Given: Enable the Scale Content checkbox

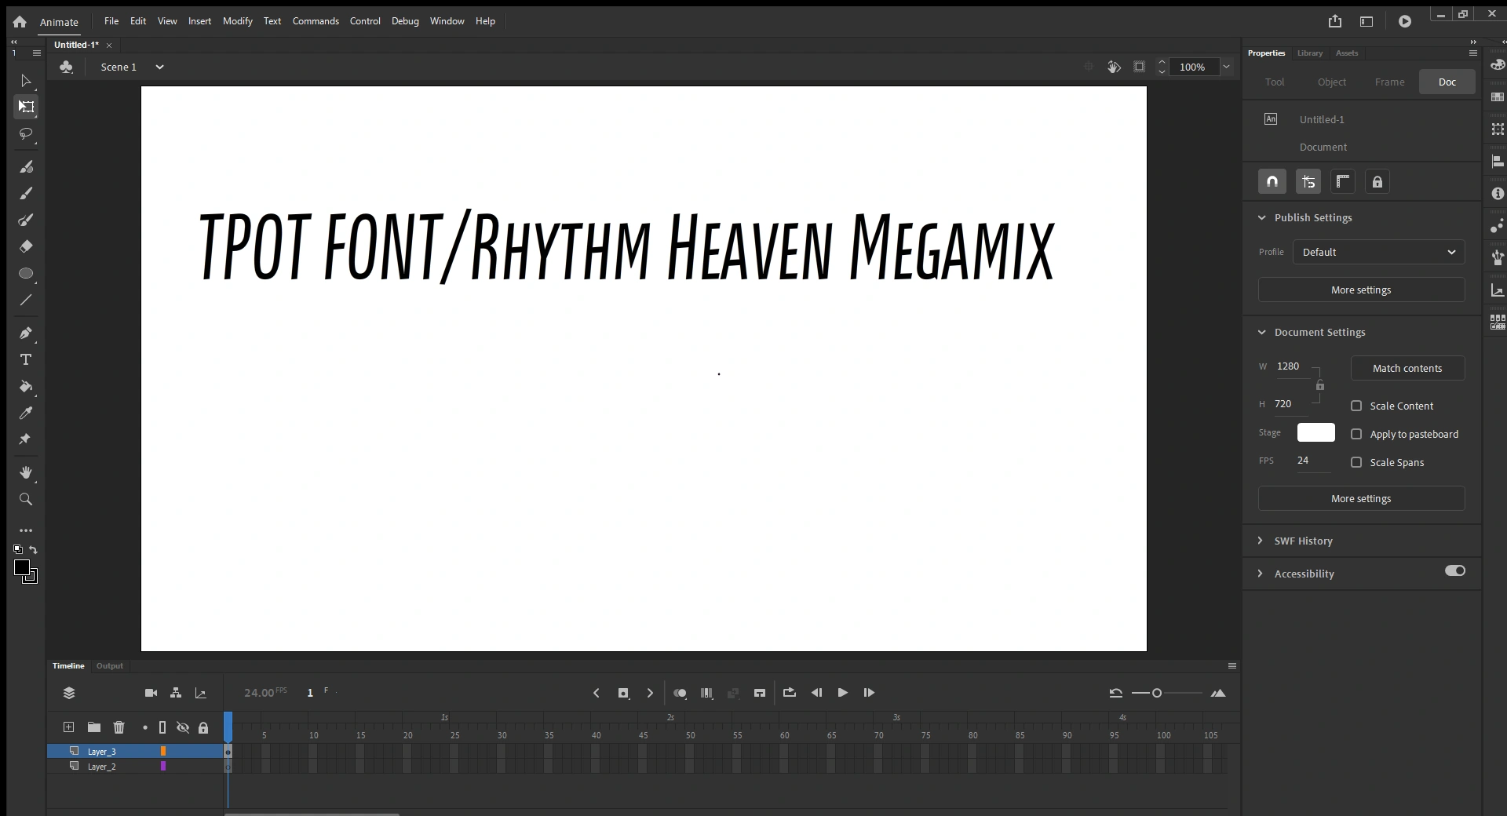Looking at the screenshot, I should tap(1356, 406).
